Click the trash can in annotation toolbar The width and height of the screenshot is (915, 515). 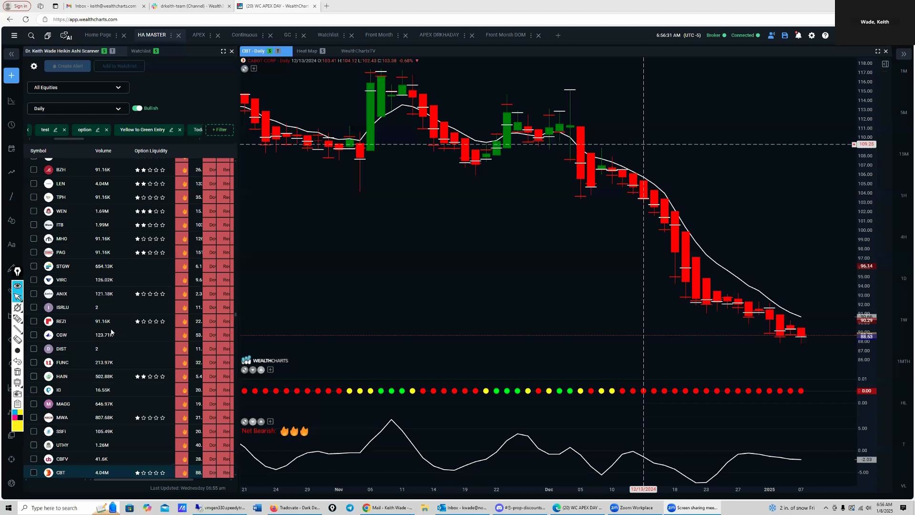(18, 372)
